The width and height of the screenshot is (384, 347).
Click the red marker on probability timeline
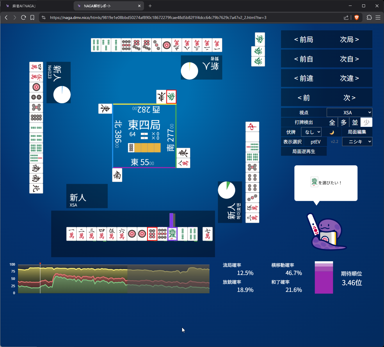point(40,264)
